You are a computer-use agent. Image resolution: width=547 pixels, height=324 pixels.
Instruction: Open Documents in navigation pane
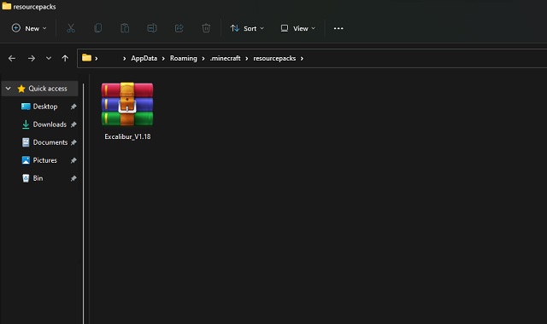[x=50, y=142]
